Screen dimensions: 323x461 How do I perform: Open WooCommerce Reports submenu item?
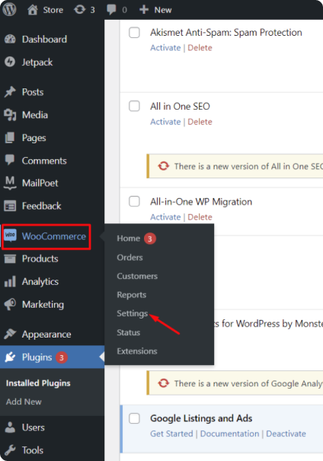pyautogui.click(x=131, y=295)
